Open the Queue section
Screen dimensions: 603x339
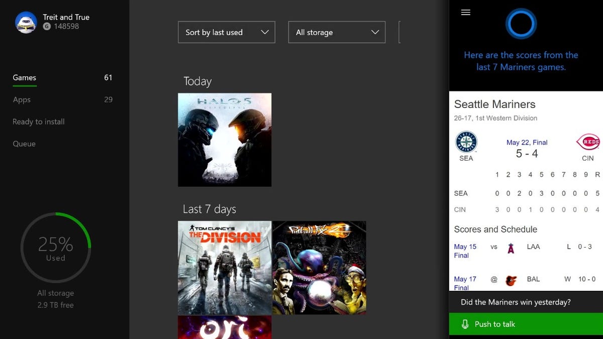click(24, 144)
